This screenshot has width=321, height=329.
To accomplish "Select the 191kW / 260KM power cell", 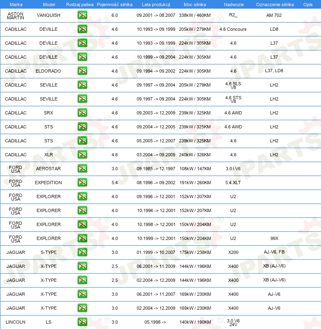I will coord(195,183).
